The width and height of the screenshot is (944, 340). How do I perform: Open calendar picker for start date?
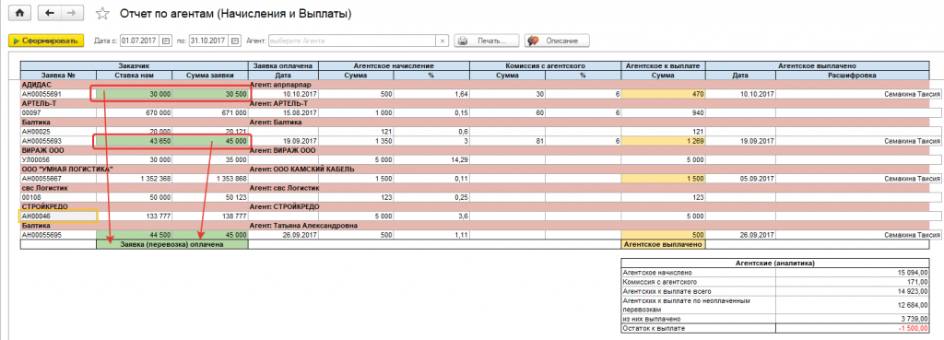pos(166,41)
